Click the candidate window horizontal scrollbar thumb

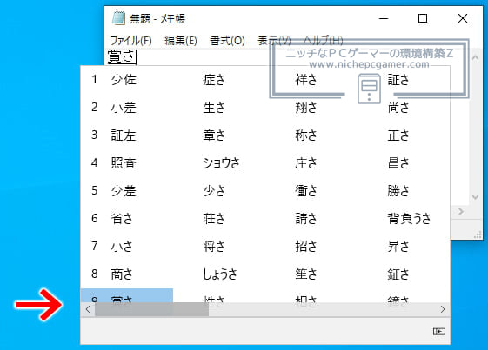pyautogui.click(x=151, y=309)
